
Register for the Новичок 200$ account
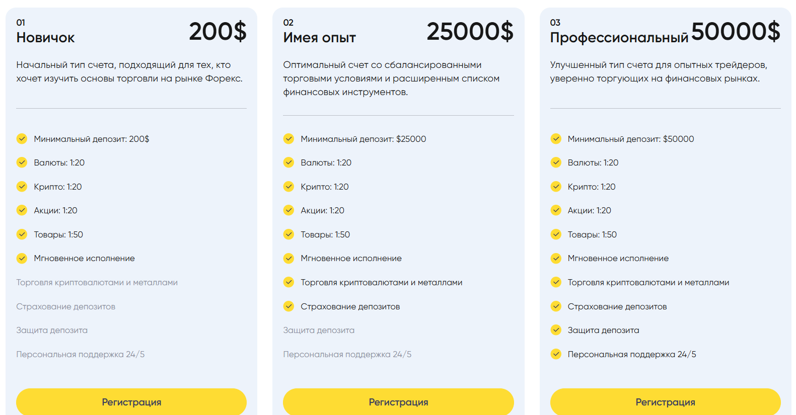pyautogui.click(x=131, y=402)
